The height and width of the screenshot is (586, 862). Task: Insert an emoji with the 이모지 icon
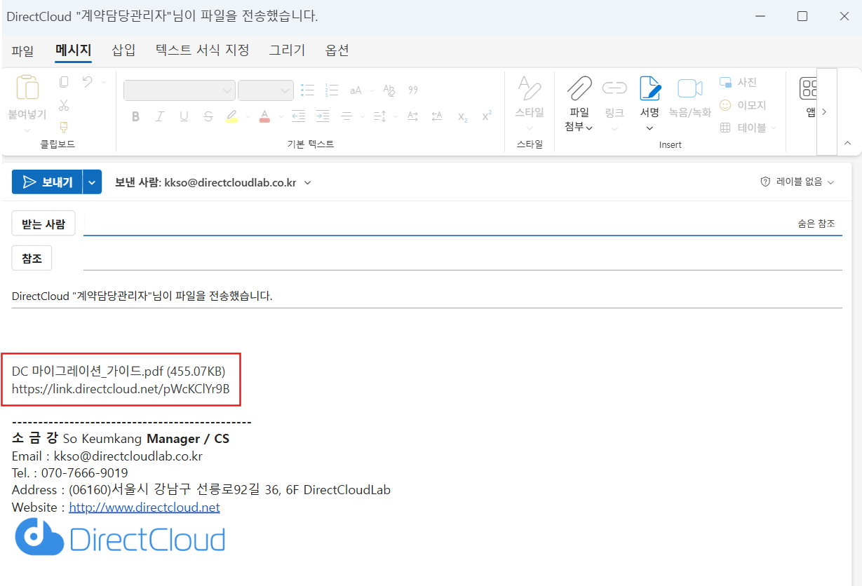coord(725,105)
